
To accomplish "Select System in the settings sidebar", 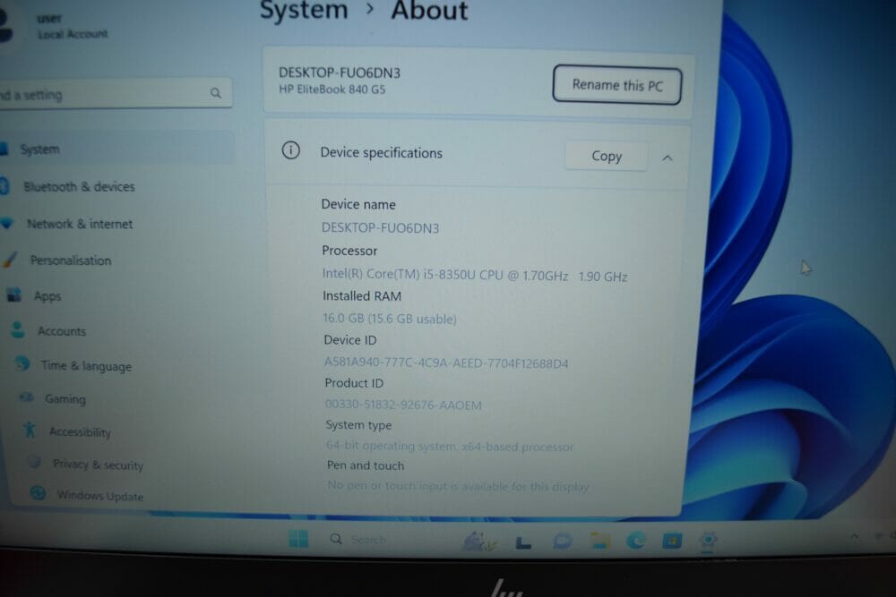I will coord(116,149).
